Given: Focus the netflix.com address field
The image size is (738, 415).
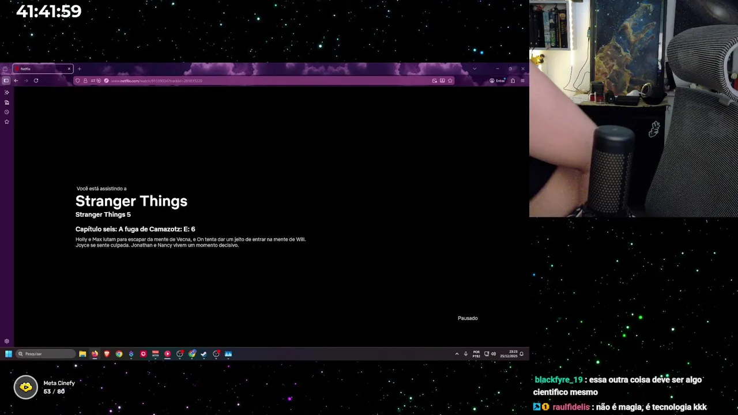Looking at the screenshot, I should pyautogui.click(x=265, y=81).
